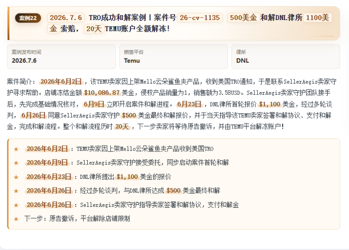Click star icon beside 签署和解协议 timeline entry

coord(16,205)
